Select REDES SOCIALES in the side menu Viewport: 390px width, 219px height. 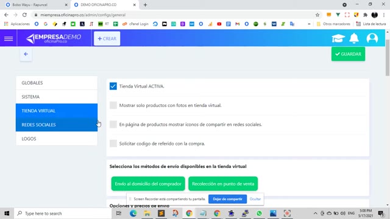point(57,124)
